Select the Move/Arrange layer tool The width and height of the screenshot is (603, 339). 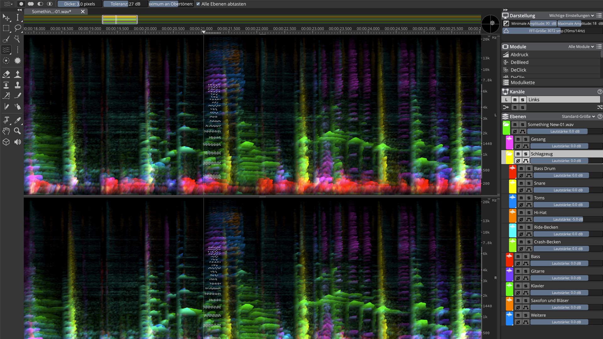(6, 17)
